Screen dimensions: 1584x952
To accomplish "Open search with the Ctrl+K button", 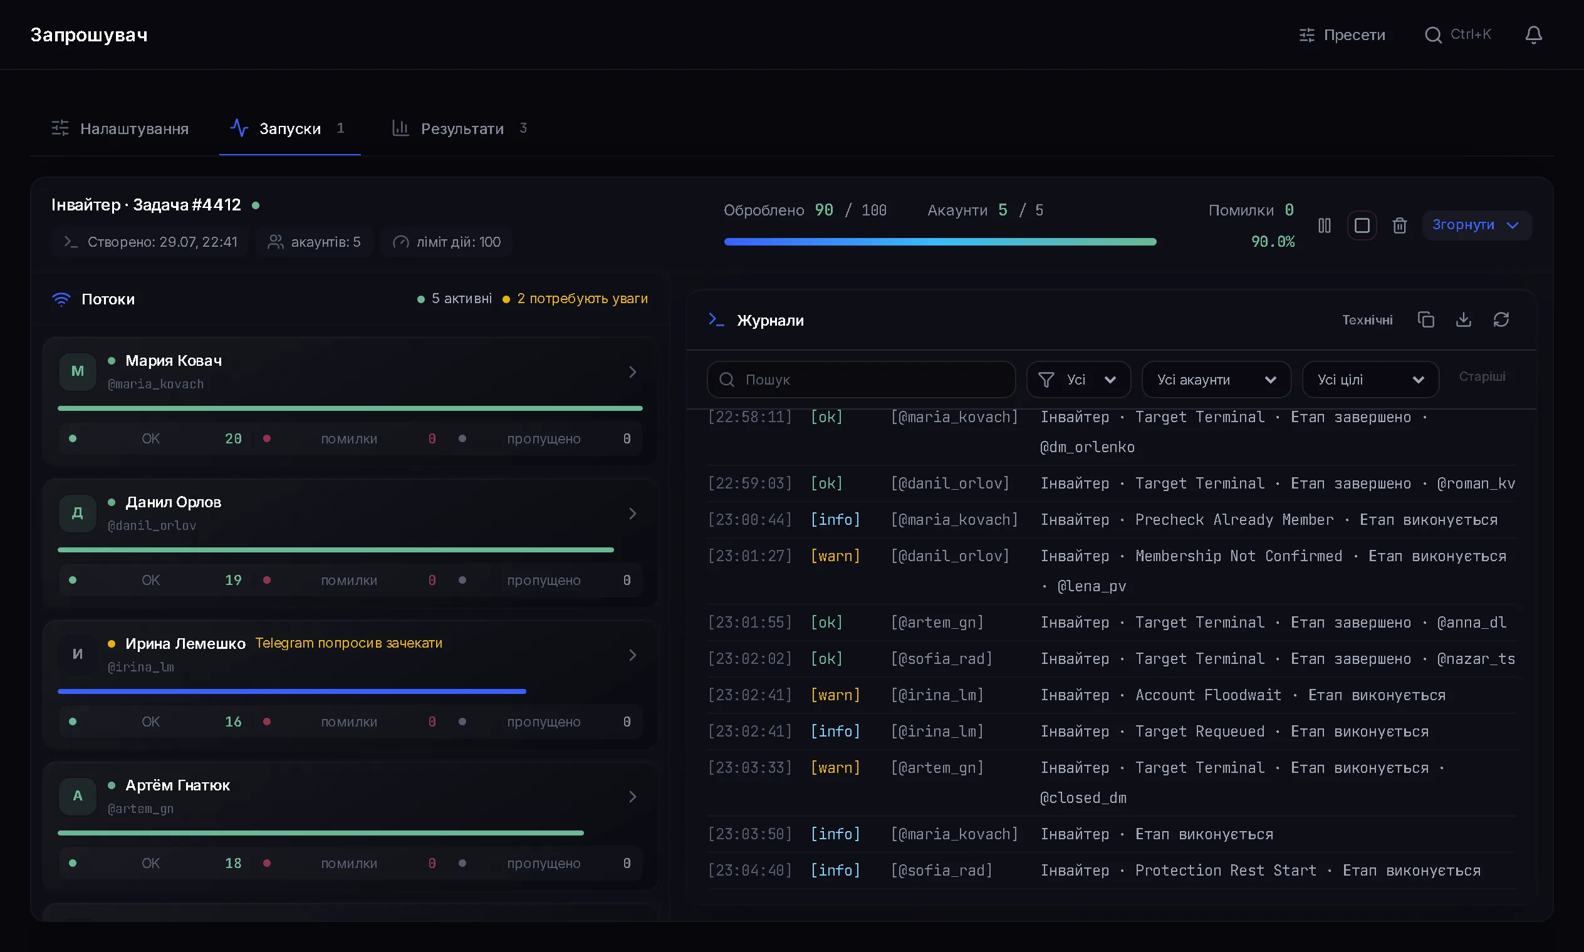I will (1457, 34).
